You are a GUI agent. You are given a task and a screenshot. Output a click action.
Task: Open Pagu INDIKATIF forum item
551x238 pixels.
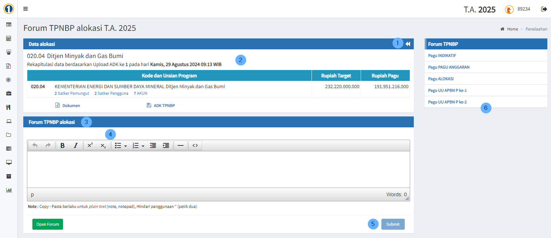click(x=442, y=56)
